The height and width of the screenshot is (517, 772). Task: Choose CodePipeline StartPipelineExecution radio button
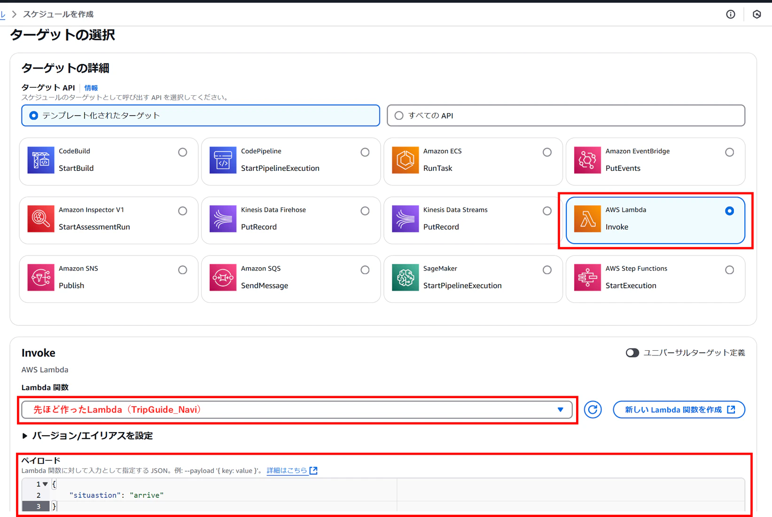pos(365,152)
